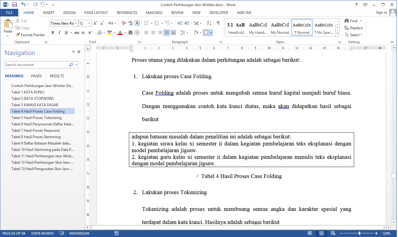398x237 pixels.
Task: Select heading Tabel 7 Hasil Proses Stopword
Action: (35, 131)
